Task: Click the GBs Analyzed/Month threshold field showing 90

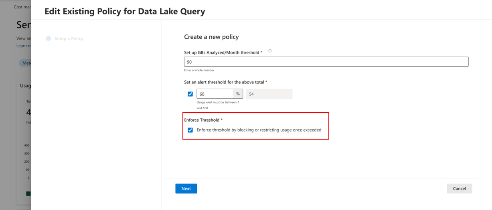Action: coord(326,62)
